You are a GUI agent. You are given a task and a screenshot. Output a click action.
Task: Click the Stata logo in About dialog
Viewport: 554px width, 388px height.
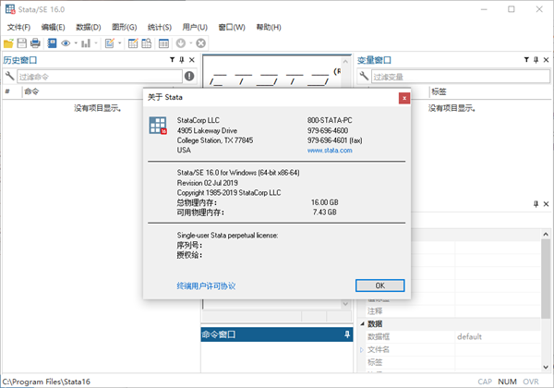(x=158, y=126)
